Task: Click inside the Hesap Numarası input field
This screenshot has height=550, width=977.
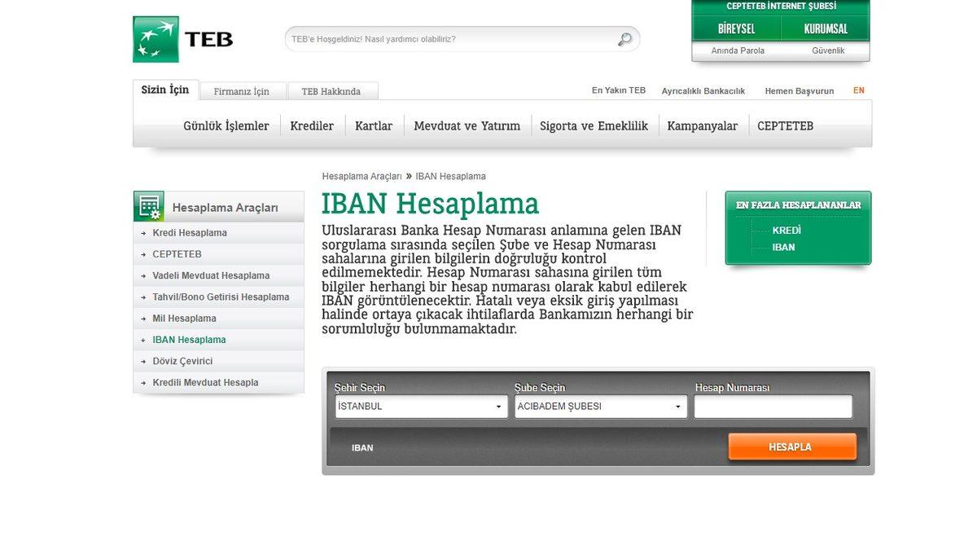Action: (x=772, y=406)
